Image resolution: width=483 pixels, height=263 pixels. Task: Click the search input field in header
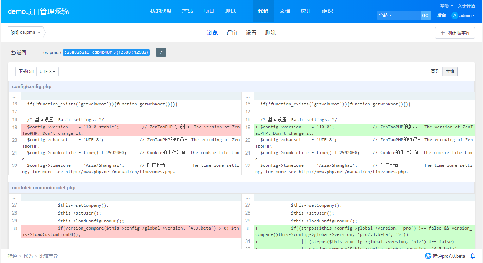pos(407,15)
